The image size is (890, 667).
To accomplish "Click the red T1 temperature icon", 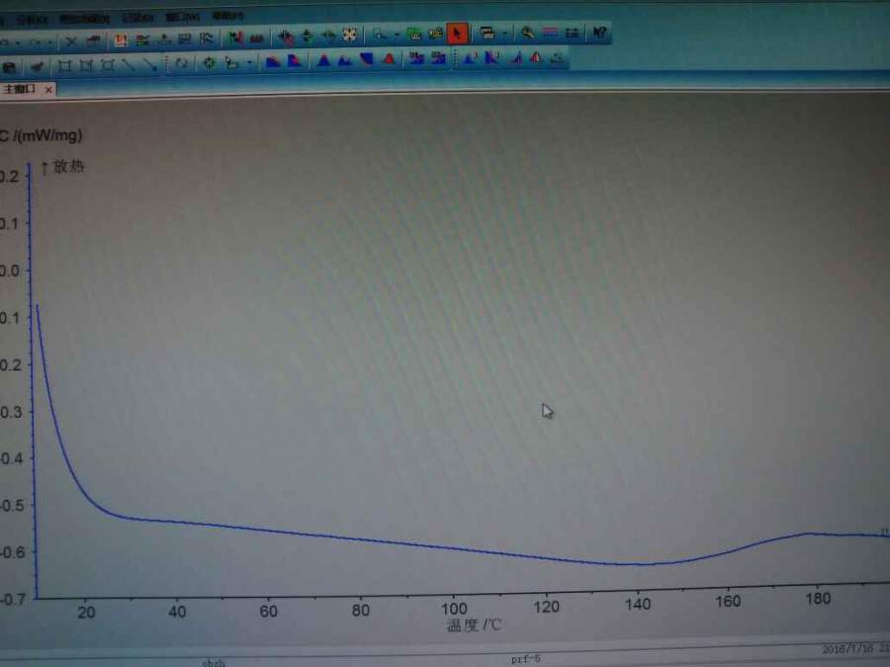I will pyautogui.click(x=121, y=41).
